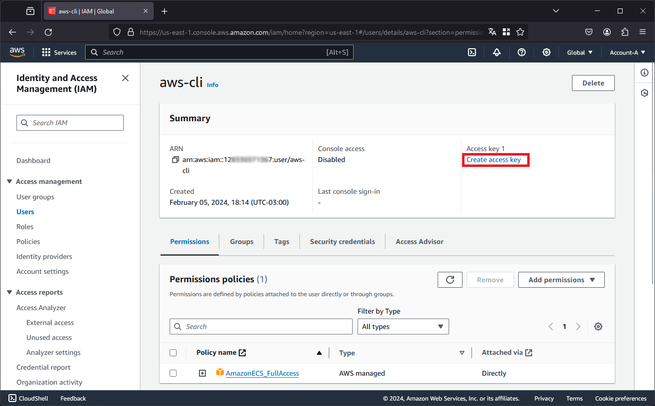Screen dimensions: 655x406
Task: Sort by Policy name ascending arrow
Action: click(319, 353)
